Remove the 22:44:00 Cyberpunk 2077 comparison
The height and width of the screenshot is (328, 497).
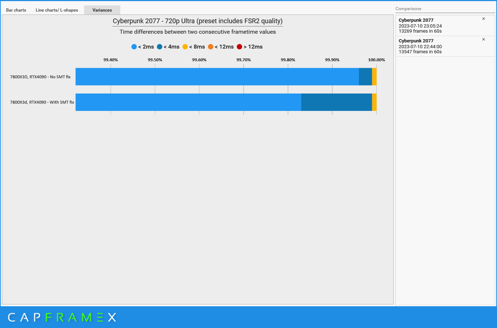tap(483, 40)
